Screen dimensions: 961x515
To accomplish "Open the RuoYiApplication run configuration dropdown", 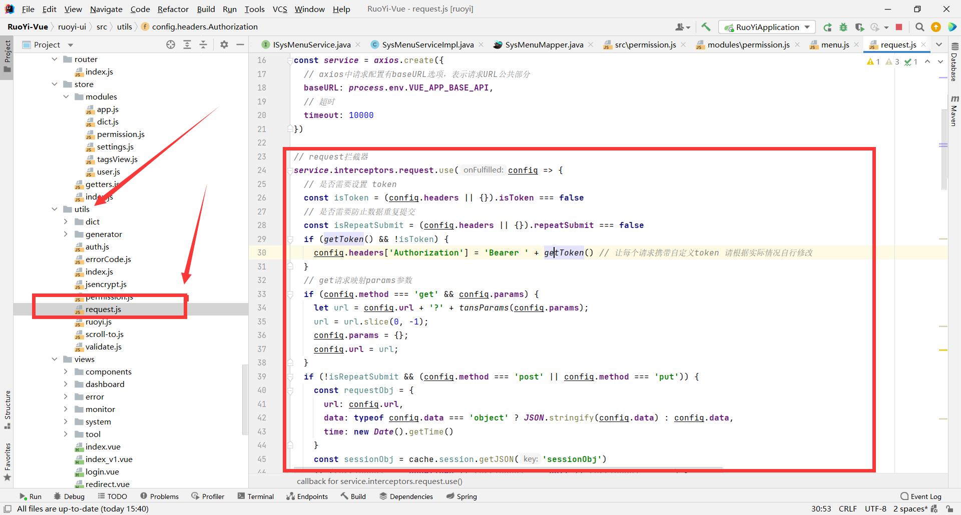I will (767, 27).
